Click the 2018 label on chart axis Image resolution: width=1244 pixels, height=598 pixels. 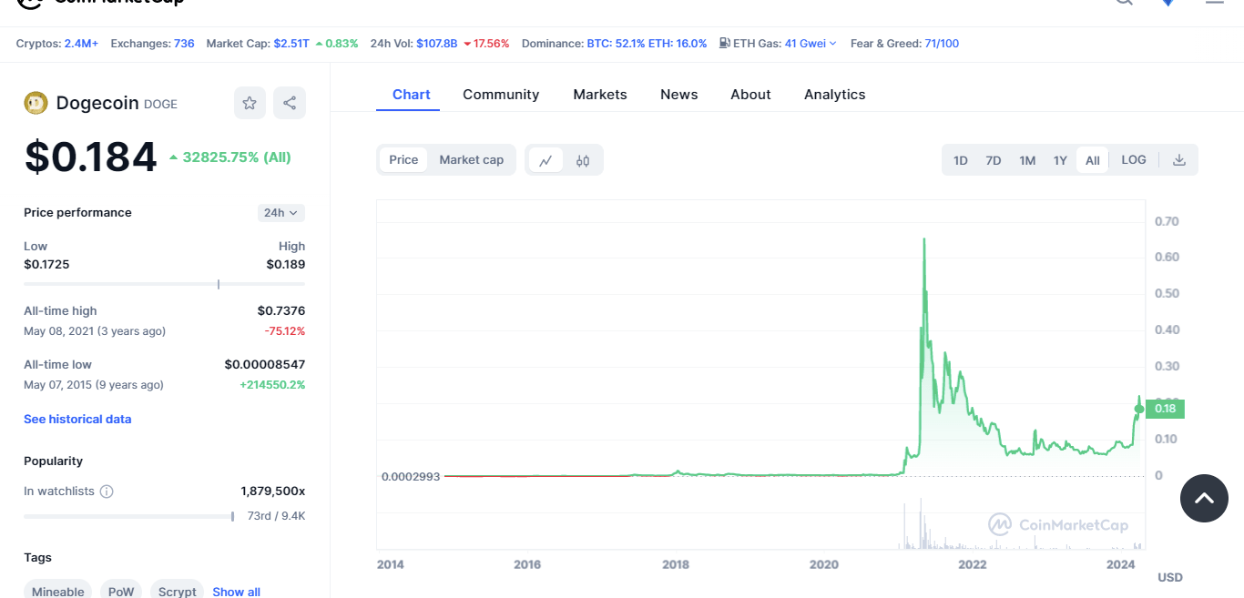675,564
